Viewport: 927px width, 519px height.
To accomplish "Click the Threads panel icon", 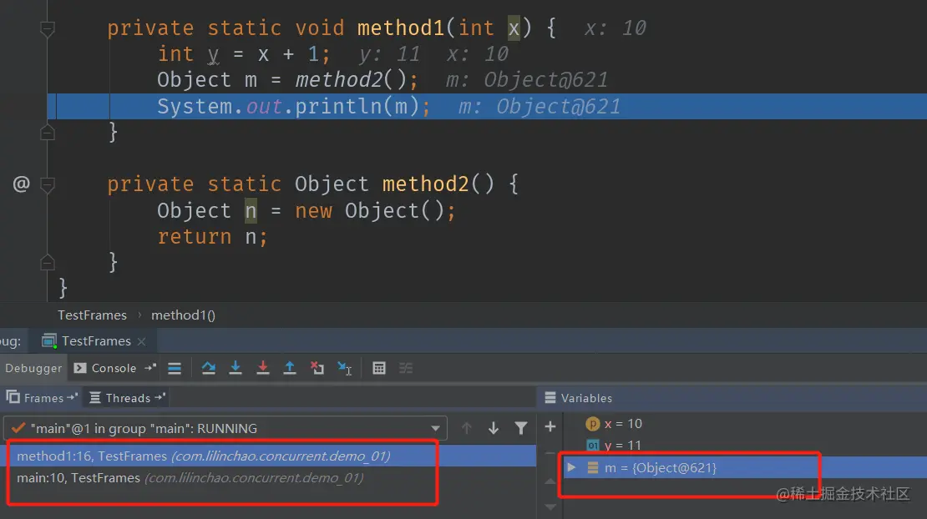I will pos(94,398).
